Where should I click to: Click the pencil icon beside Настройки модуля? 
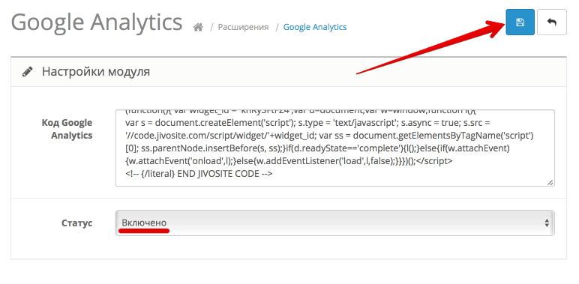tap(27, 71)
